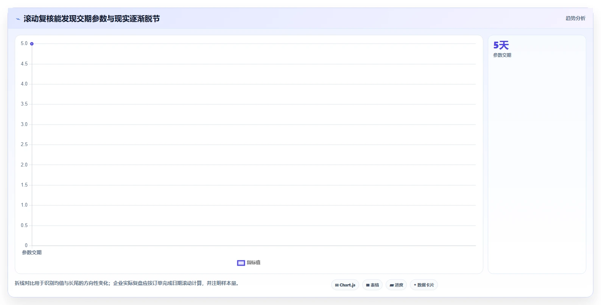Image resolution: width=601 pixels, height=305 pixels.
Task: Click the y-axis label 0
Action: pos(26,246)
